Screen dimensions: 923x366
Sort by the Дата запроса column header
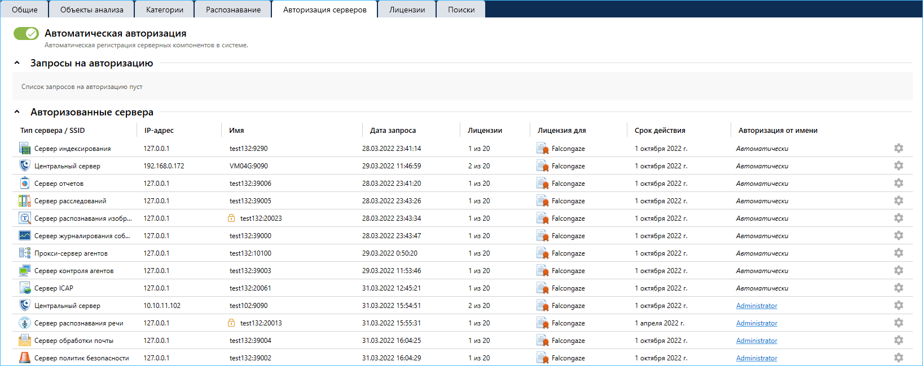pyautogui.click(x=393, y=131)
